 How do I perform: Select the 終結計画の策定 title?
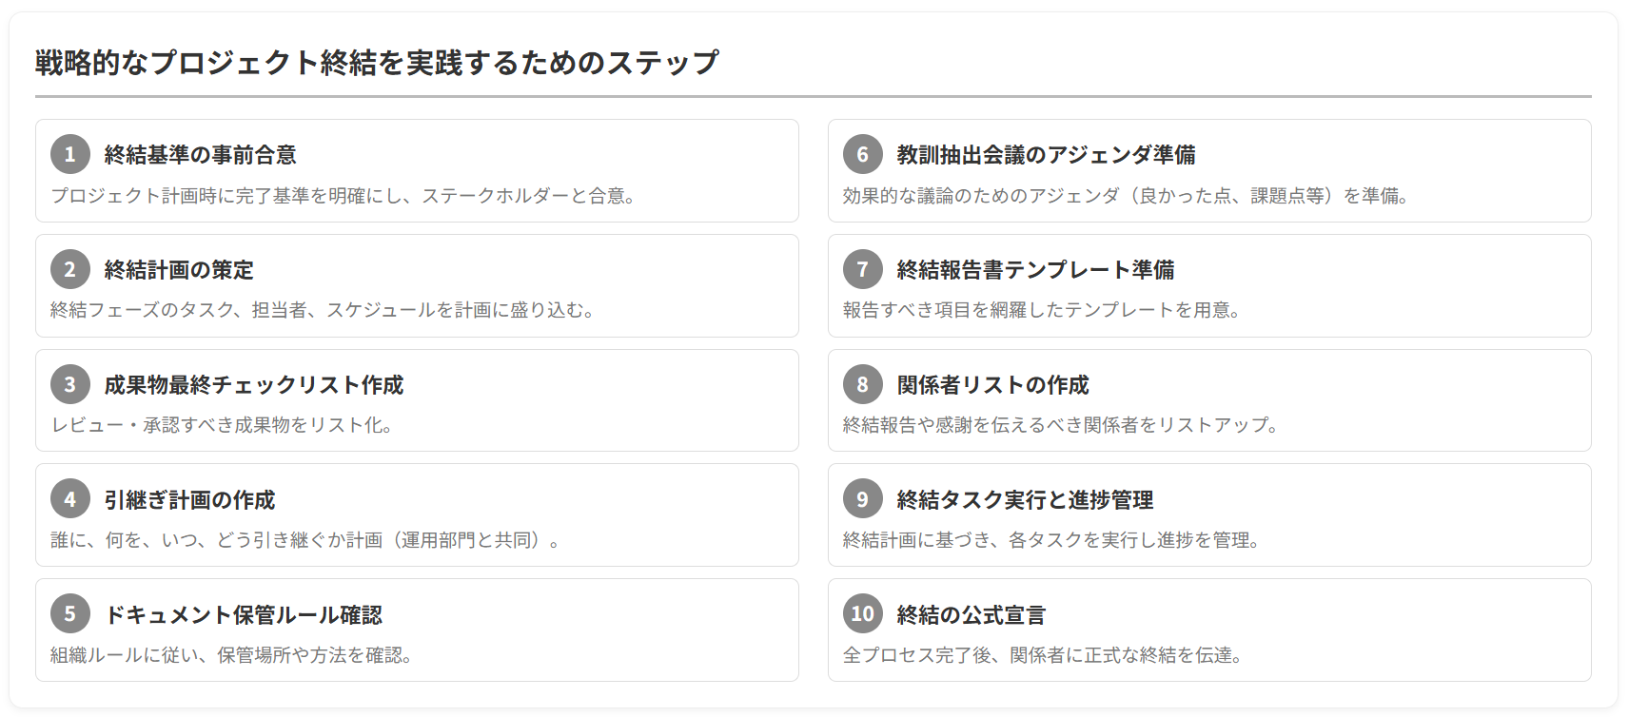click(x=179, y=270)
